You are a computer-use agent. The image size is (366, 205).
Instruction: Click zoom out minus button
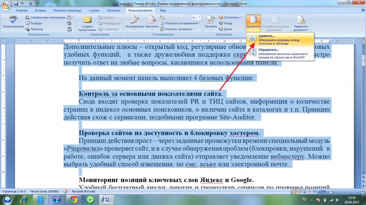click(331, 191)
